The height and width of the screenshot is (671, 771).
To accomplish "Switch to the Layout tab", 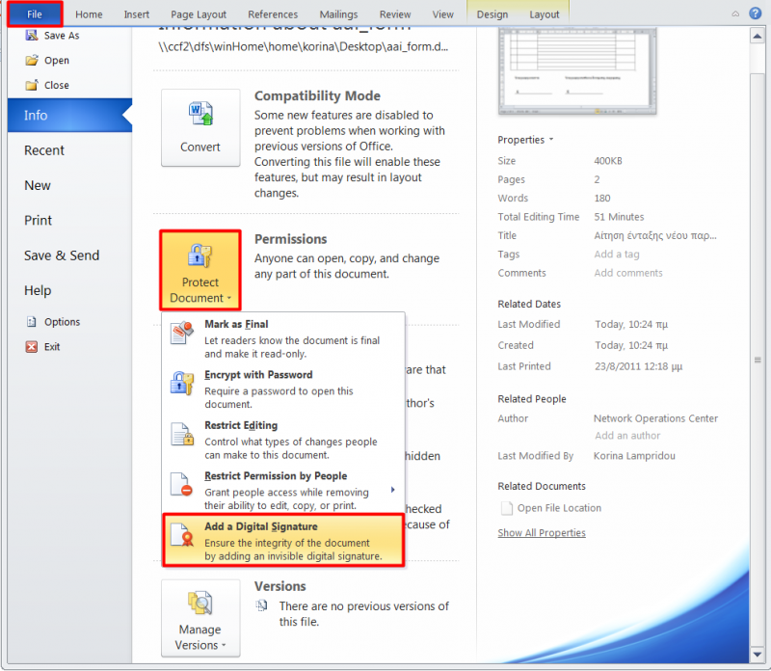I will [x=544, y=14].
